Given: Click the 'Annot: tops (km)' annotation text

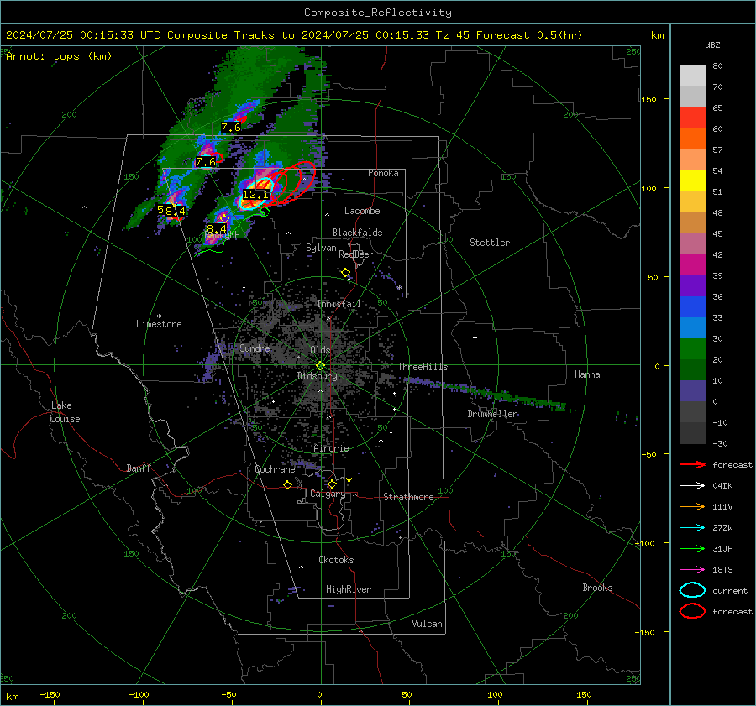Looking at the screenshot, I should click(x=59, y=56).
